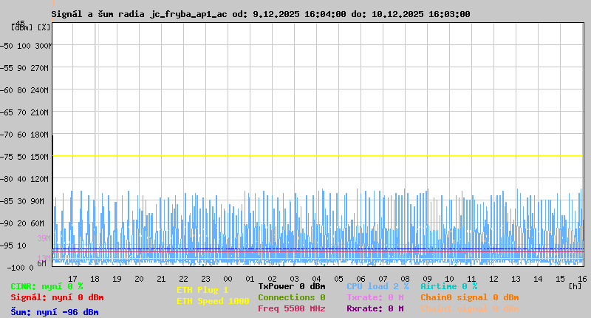Click the 150M label on the Y axis
591x318 pixels.
point(39,157)
